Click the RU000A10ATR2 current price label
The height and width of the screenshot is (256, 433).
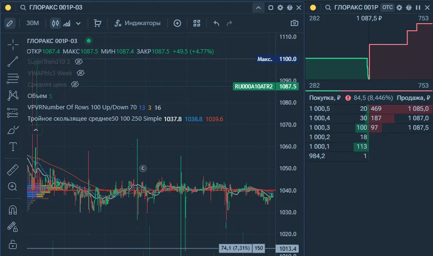click(266, 87)
